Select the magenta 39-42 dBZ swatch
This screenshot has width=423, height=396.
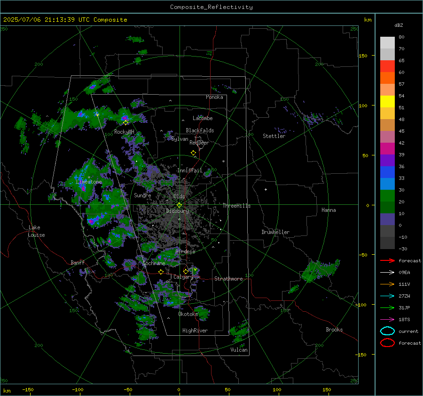[x=387, y=148]
